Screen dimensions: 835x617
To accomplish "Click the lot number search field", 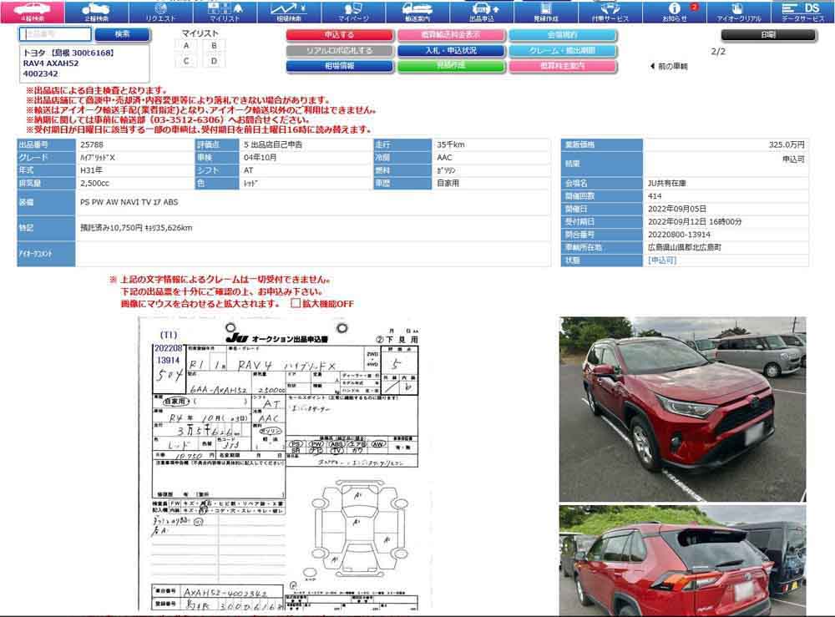I will tap(55, 34).
